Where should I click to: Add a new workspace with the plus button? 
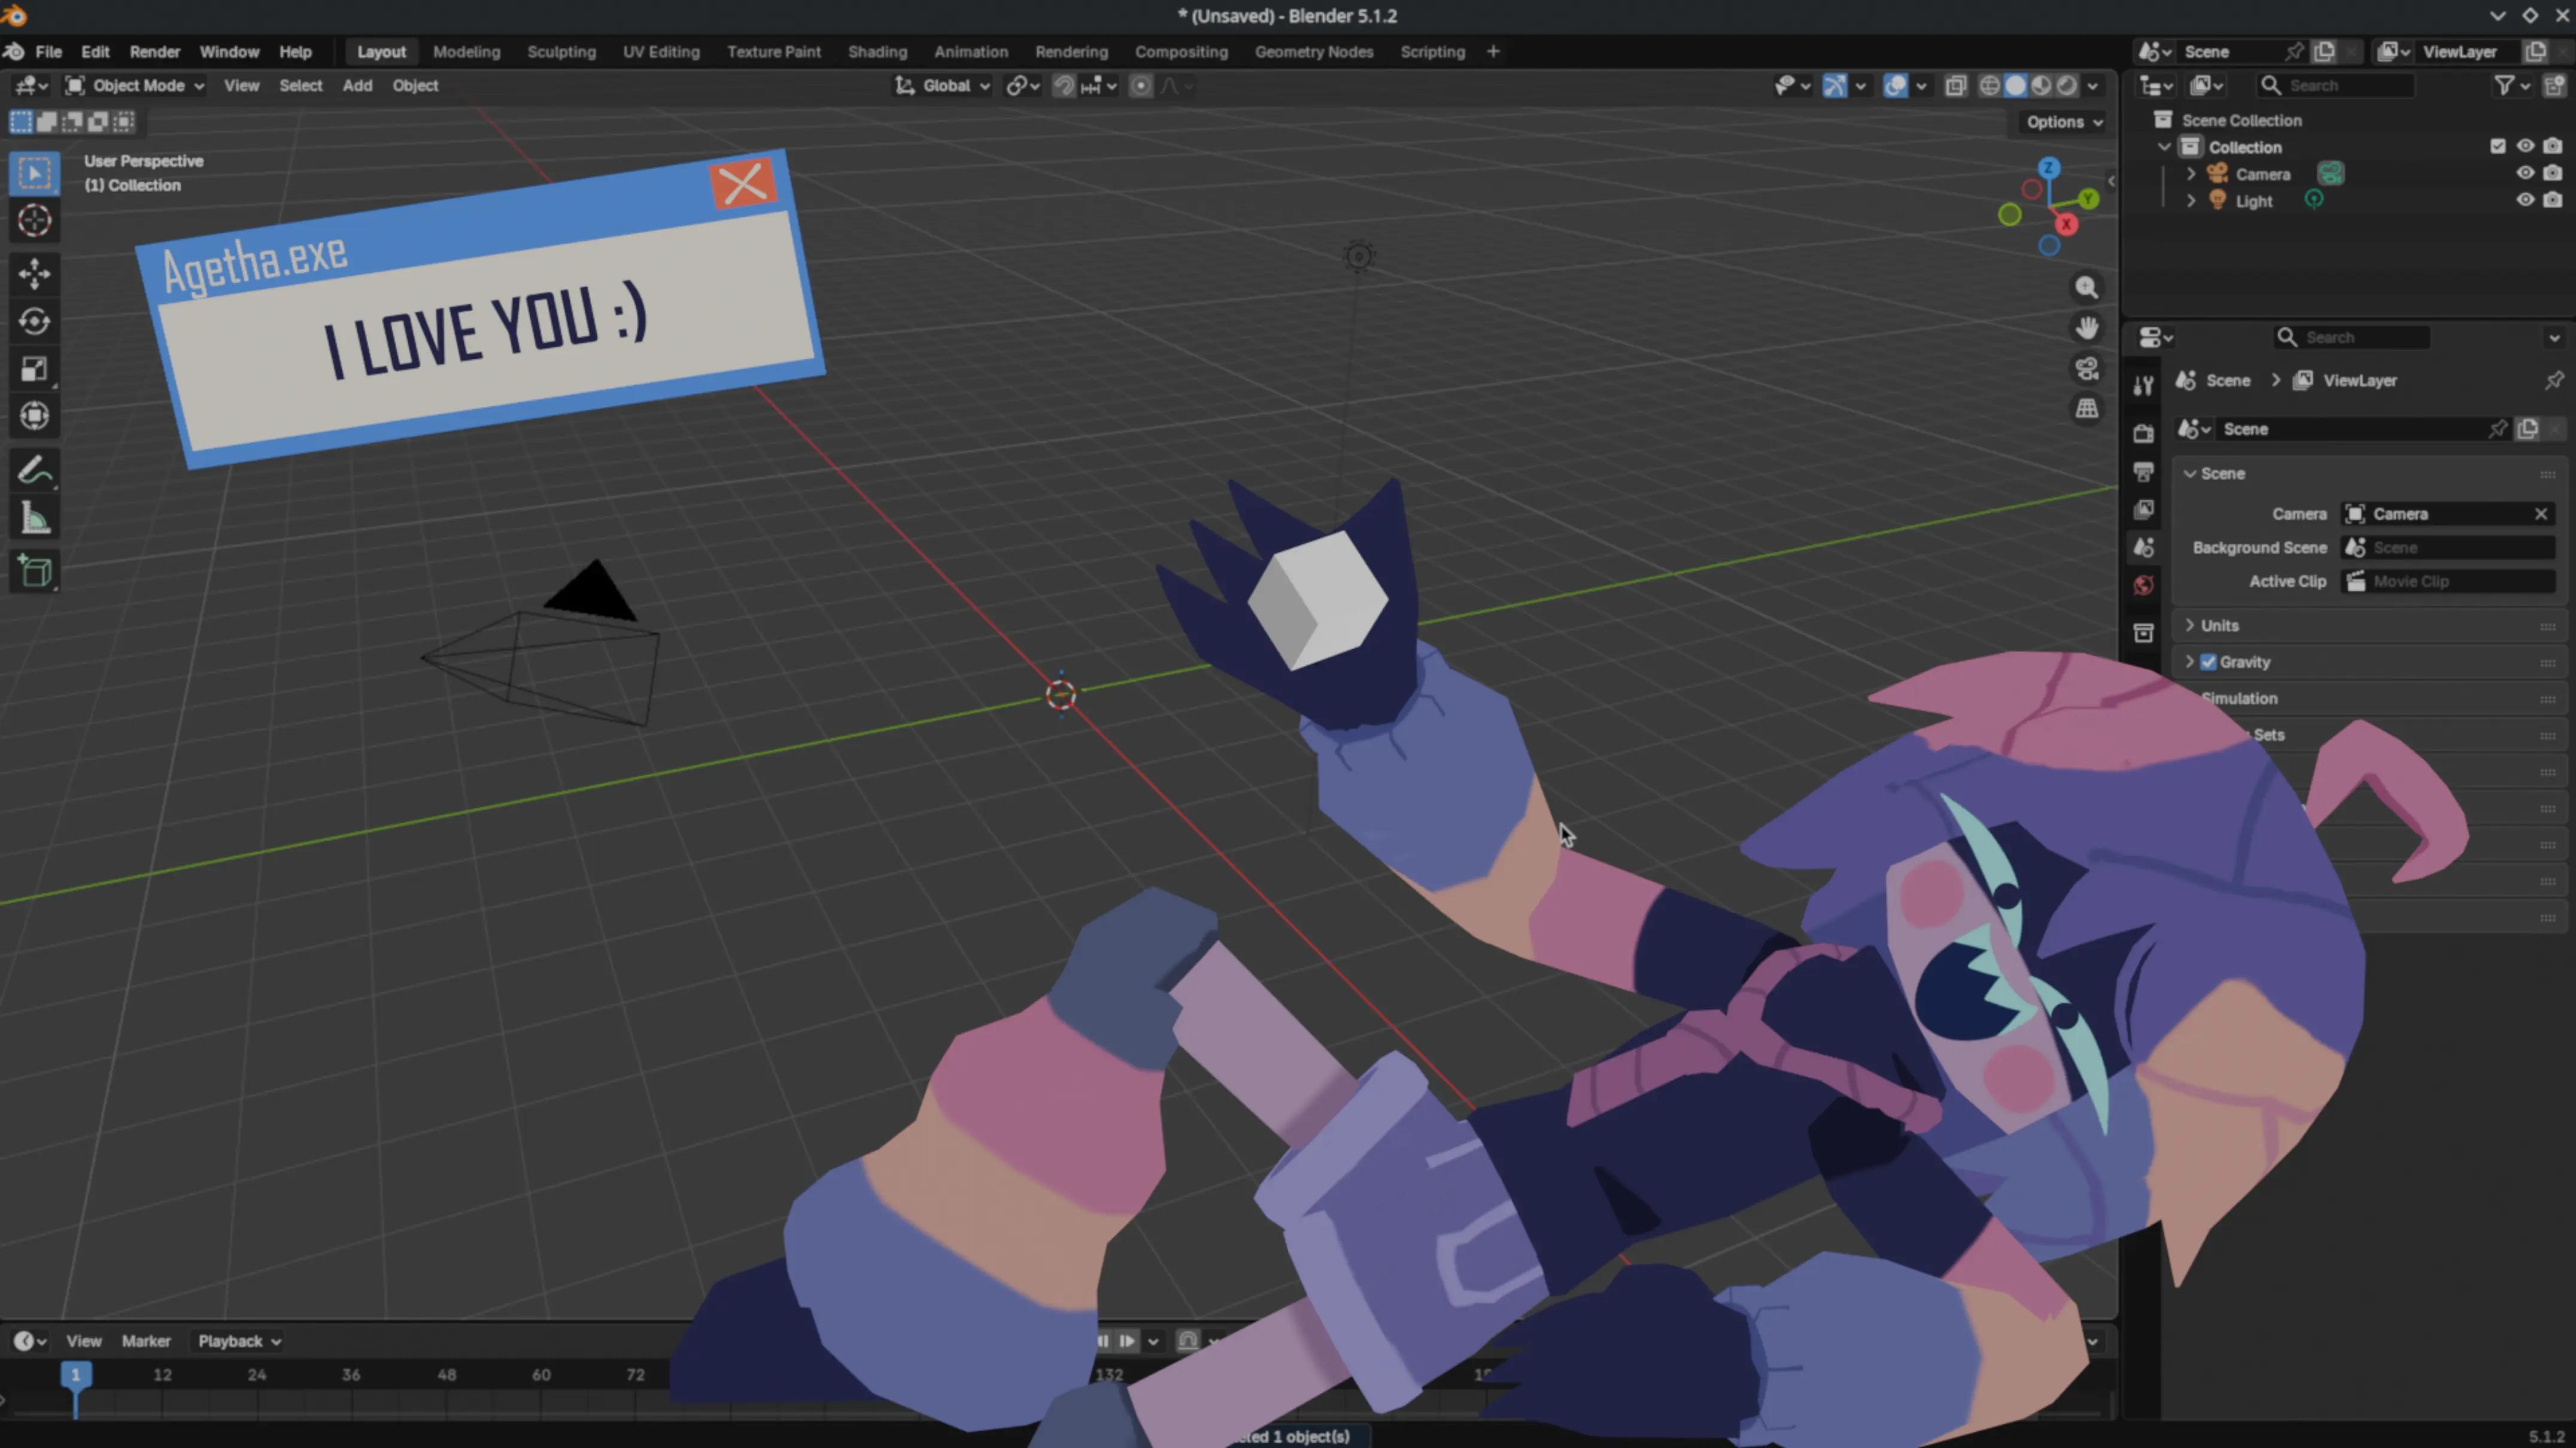(1493, 52)
